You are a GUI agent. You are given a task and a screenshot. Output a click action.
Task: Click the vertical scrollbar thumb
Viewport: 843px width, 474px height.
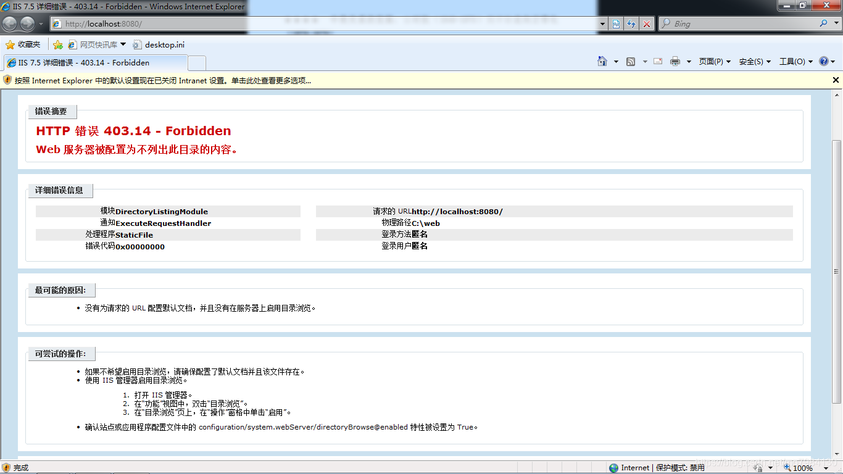837,272
